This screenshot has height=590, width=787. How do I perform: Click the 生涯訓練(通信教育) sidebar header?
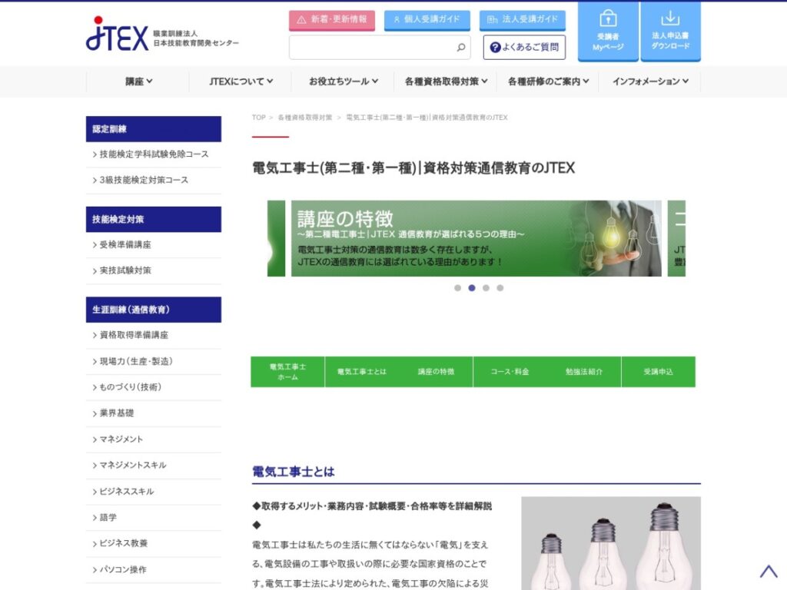pos(154,310)
